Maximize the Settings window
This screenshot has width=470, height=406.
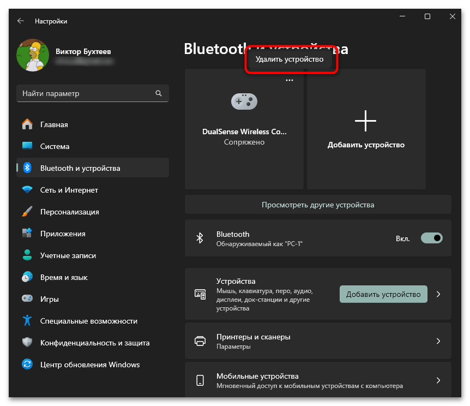pyautogui.click(x=427, y=16)
